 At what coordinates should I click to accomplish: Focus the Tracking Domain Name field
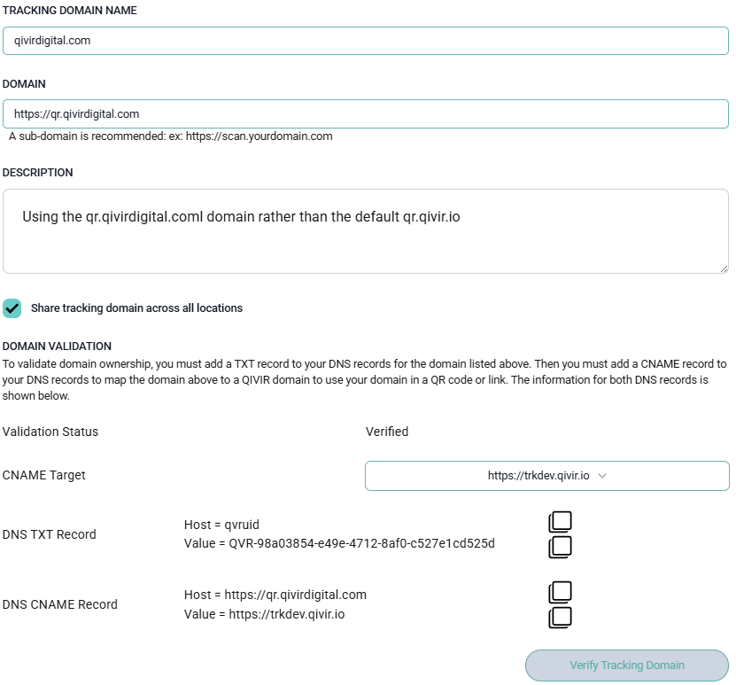(365, 41)
